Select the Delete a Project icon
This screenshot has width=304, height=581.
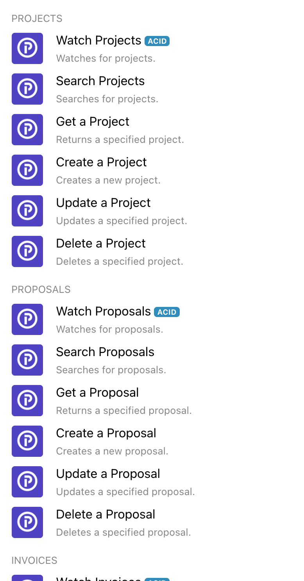[27, 251]
